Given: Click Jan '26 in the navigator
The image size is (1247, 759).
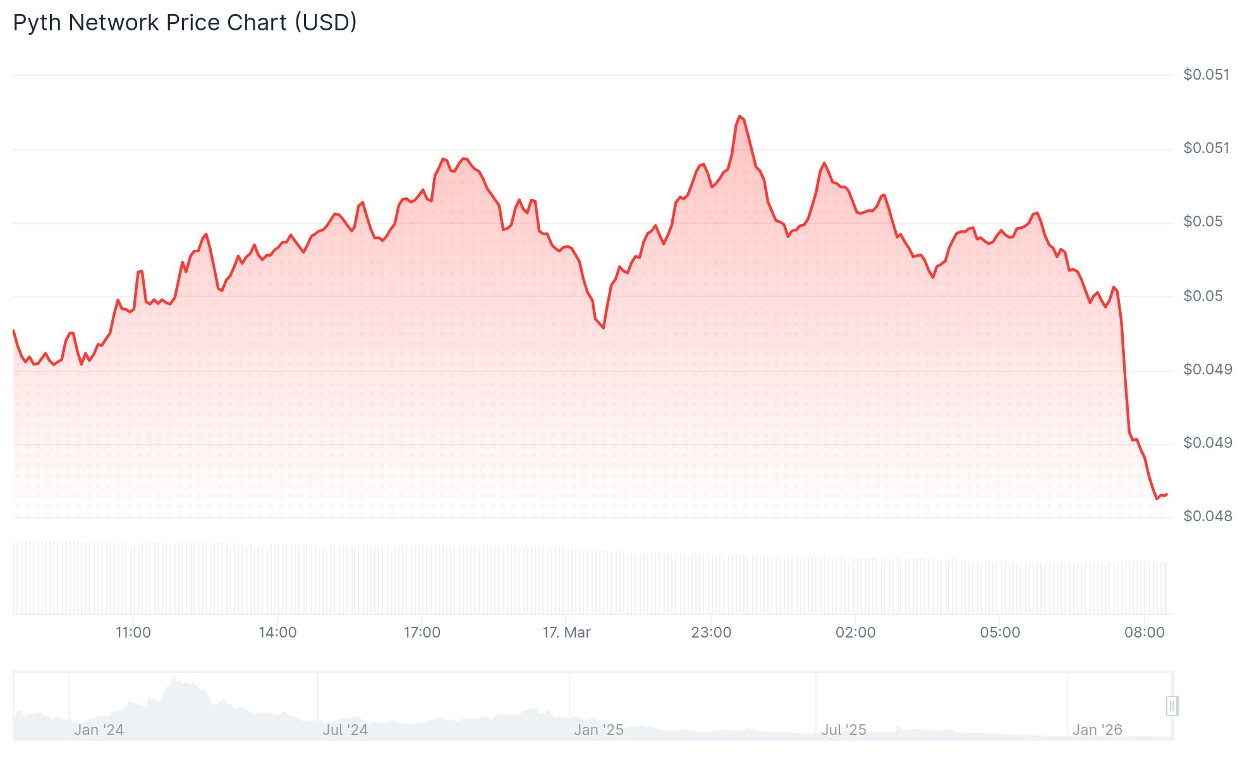Looking at the screenshot, I should pos(1097,730).
